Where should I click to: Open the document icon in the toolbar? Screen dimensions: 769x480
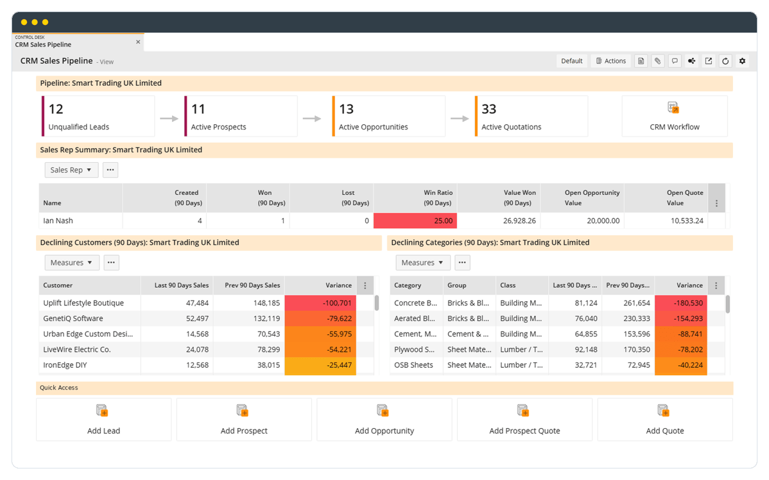[641, 62]
